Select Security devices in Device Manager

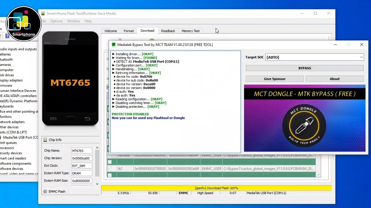(x=11, y=153)
